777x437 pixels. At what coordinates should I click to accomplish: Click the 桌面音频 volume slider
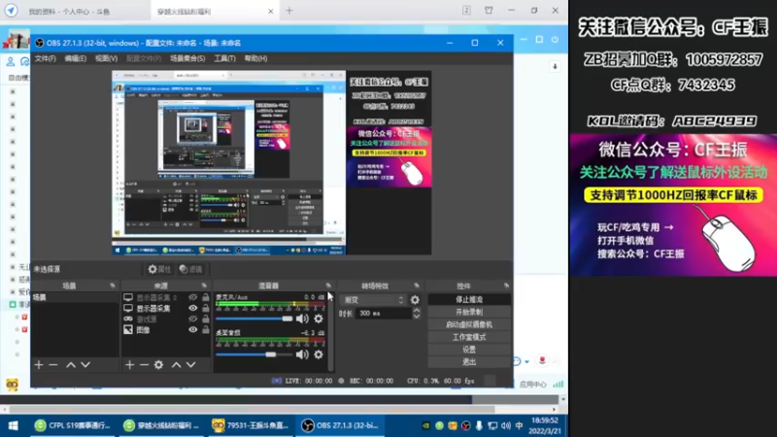coord(254,354)
